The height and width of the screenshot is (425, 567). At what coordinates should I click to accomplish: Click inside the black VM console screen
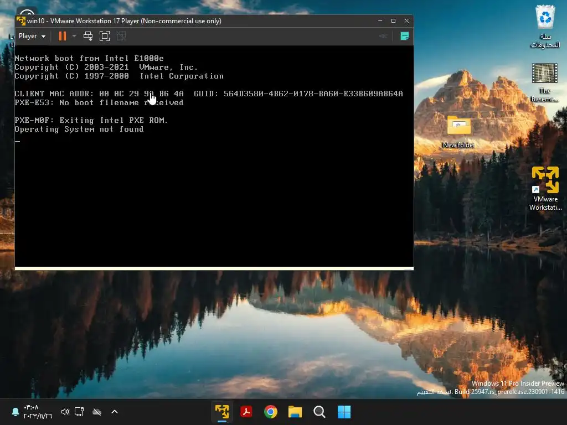tap(214, 156)
